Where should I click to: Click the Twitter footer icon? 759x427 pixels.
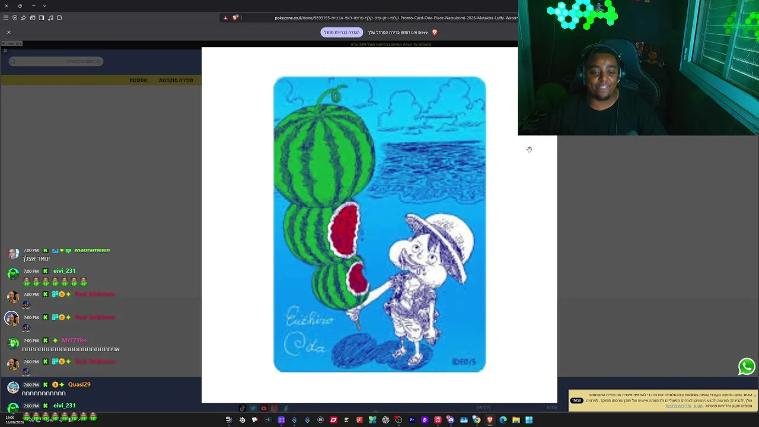253,408
